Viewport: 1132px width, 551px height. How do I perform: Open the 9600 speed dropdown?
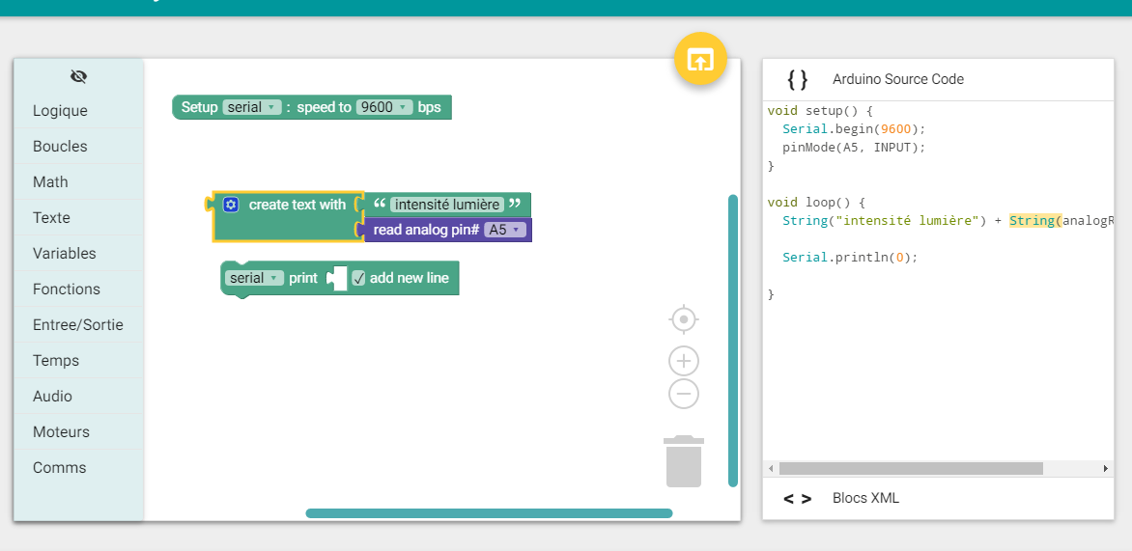pyautogui.click(x=383, y=107)
